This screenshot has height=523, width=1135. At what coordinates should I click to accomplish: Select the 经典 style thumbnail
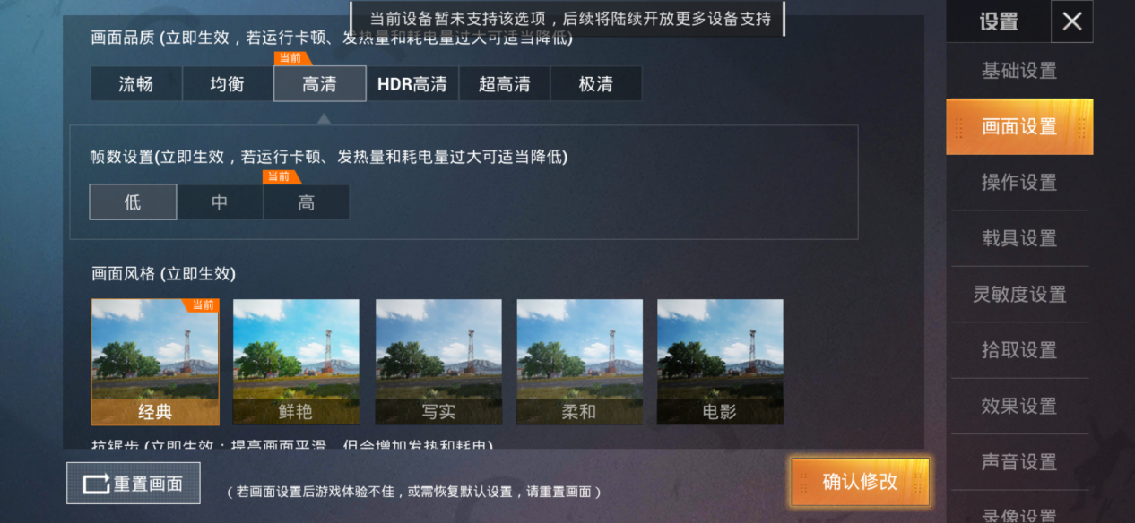pos(155,362)
